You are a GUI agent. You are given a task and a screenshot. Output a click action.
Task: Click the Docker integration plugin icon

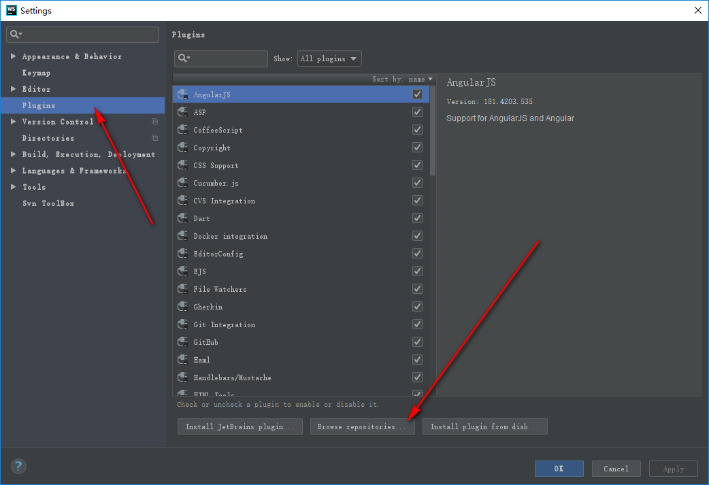(x=182, y=235)
